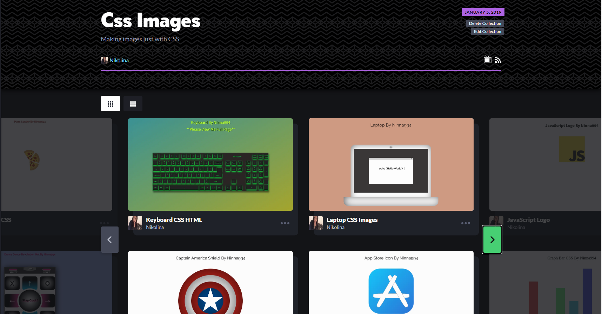
Task: Click Nikolina author under Keyboard CSS HTML
Action: 155,227
